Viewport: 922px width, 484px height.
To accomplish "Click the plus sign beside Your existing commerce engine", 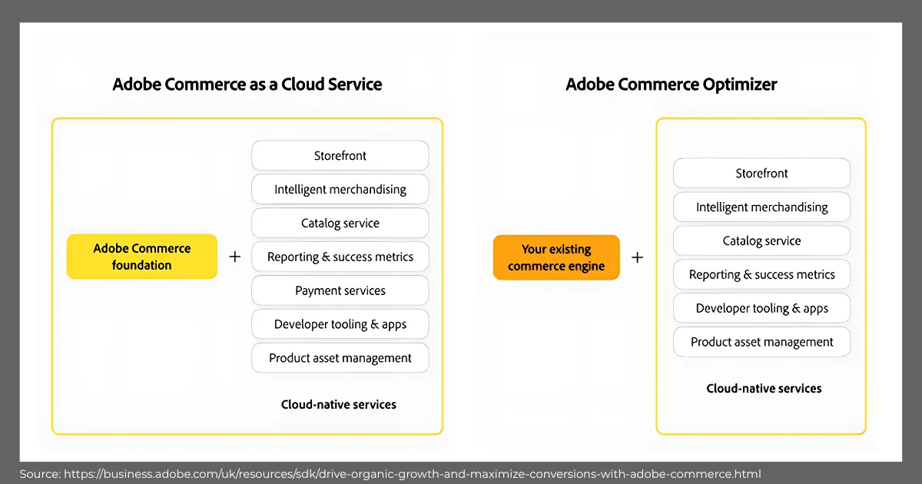I will click(x=637, y=257).
